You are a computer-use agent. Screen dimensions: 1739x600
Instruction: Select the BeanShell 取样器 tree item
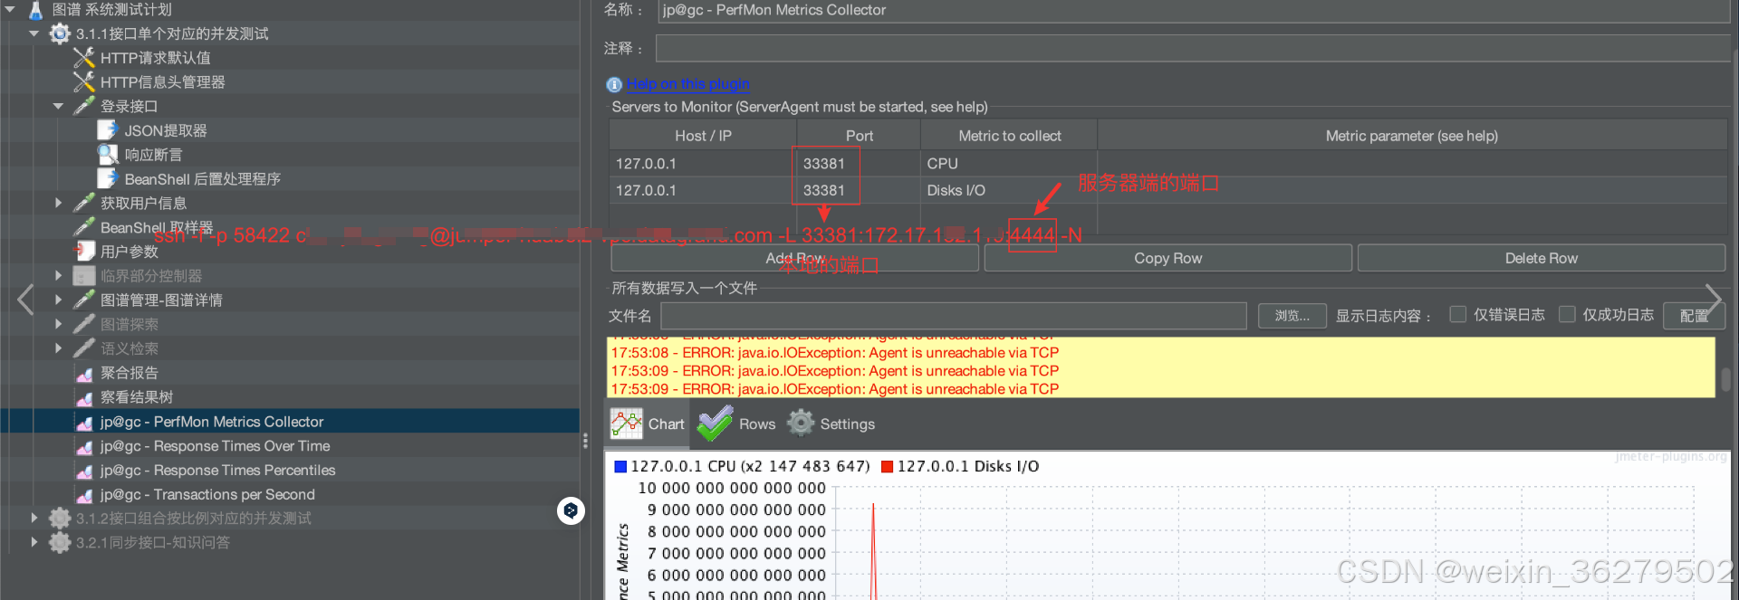(x=156, y=227)
